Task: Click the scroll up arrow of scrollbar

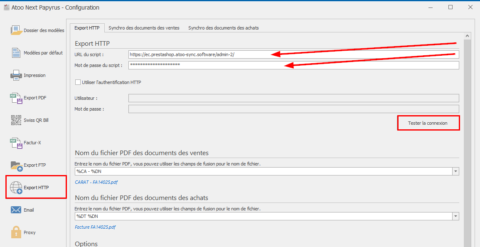Action: coord(467,36)
